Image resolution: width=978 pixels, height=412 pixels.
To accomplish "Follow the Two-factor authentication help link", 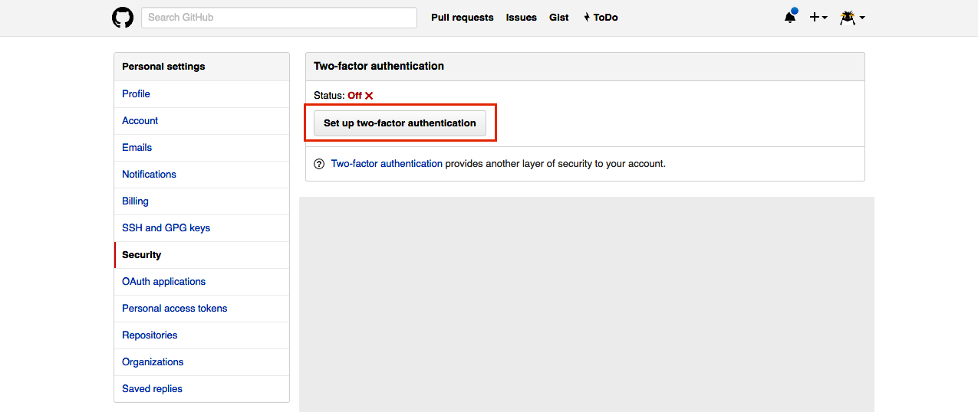I will click(x=387, y=164).
